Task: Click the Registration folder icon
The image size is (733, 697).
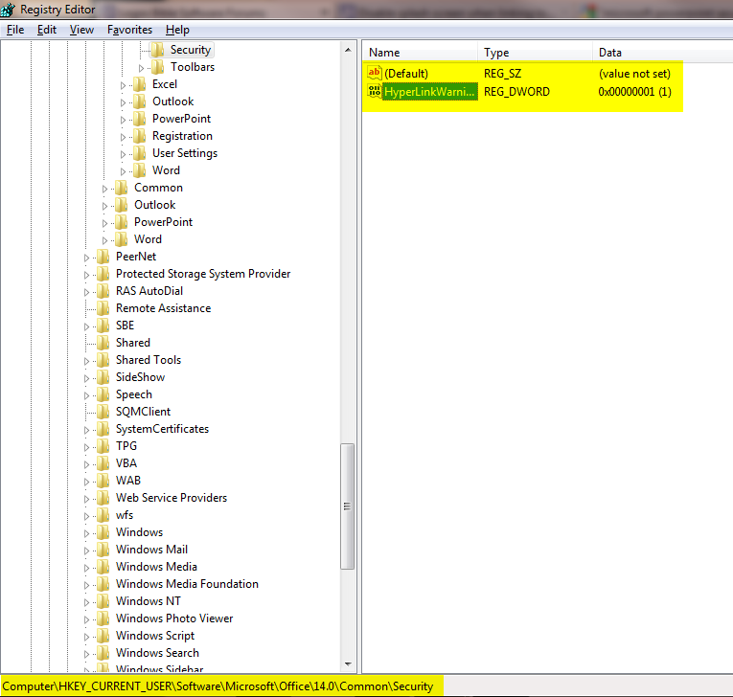Action: point(139,136)
